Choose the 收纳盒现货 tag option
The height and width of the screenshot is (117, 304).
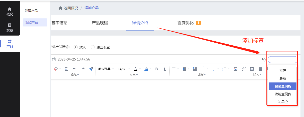(283, 94)
